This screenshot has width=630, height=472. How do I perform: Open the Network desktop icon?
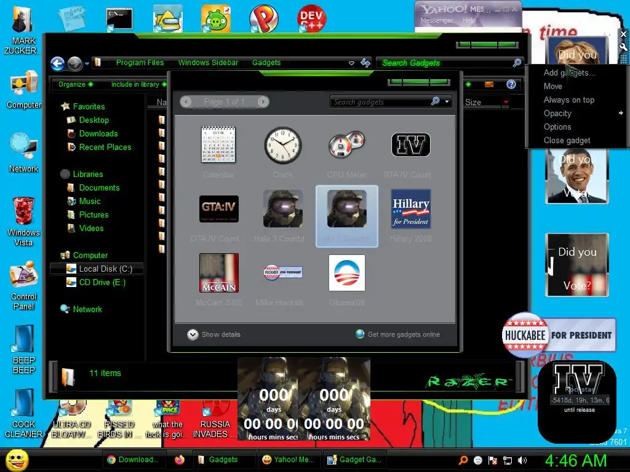tap(24, 152)
